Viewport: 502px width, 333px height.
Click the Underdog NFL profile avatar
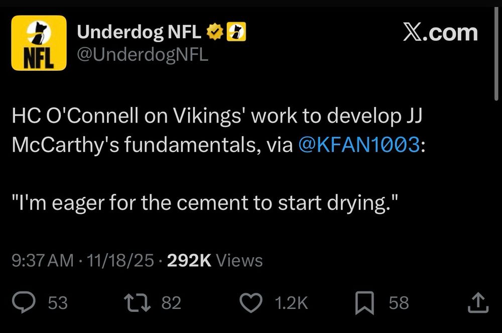pyautogui.click(x=39, y=43)
